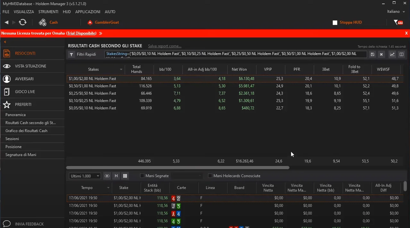The width and height of the screenshot is (410, 228).
Task: Check the Mani Holecards Conosciute box
Action: (x=210, y=176)
